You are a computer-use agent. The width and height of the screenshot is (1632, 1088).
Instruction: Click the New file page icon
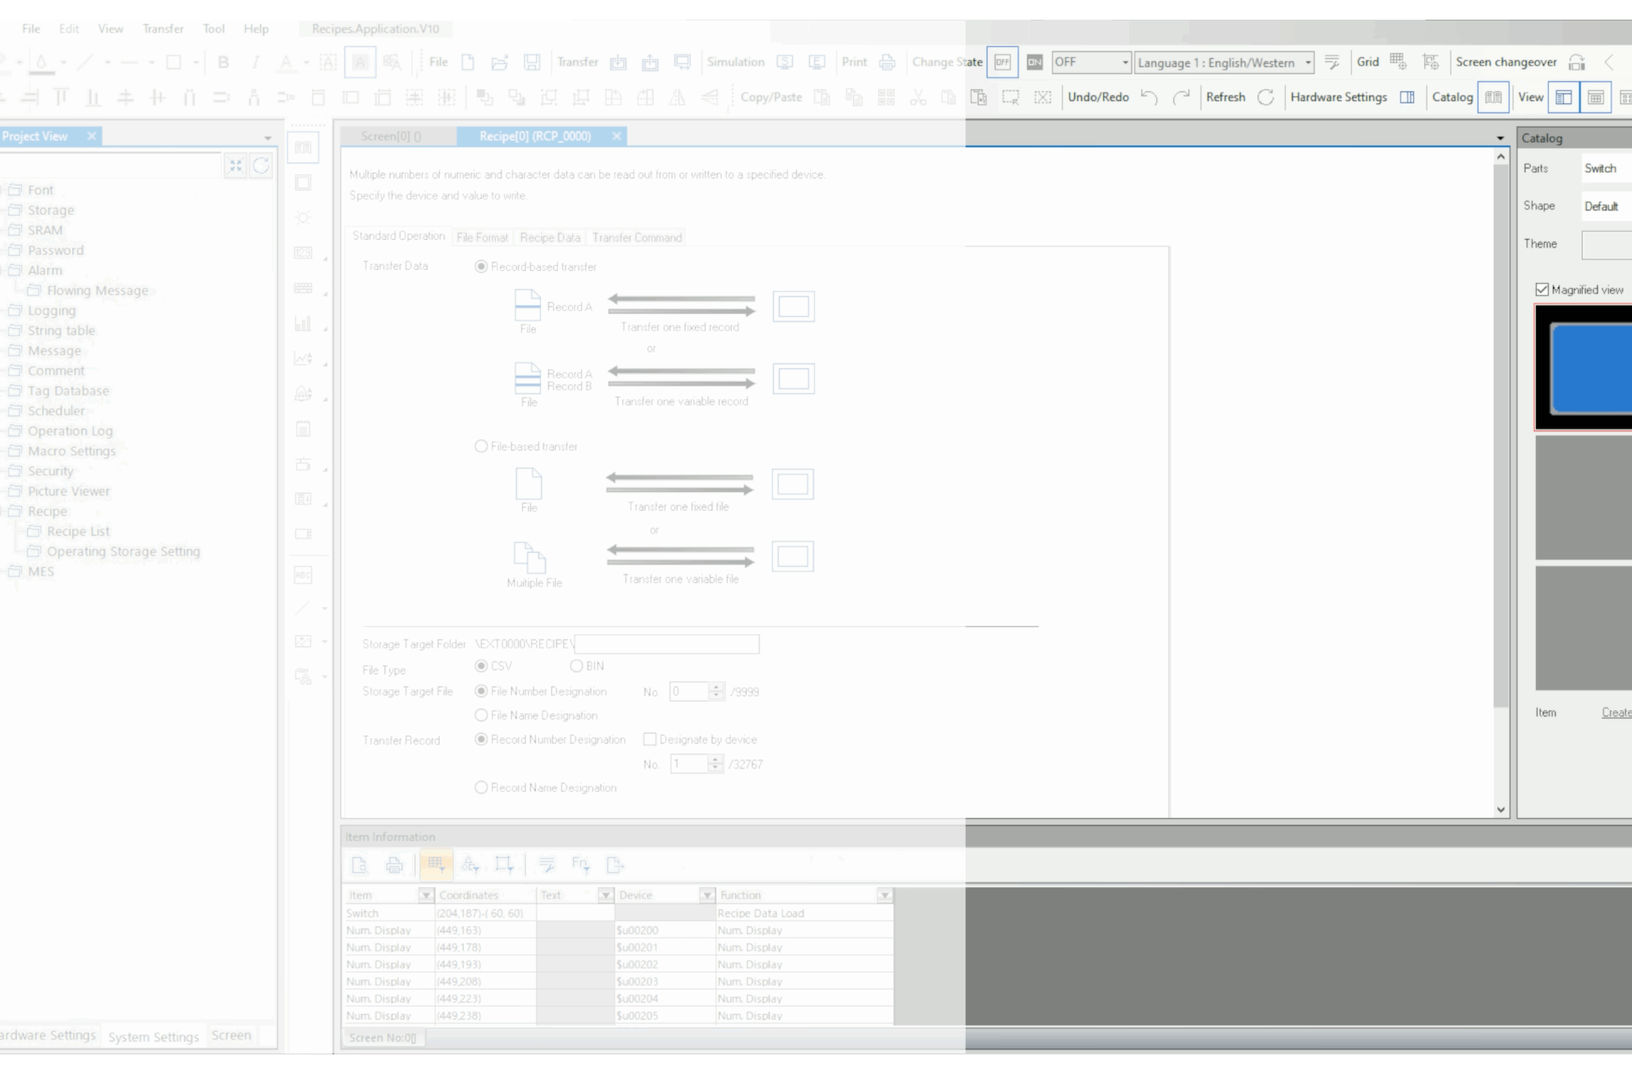click(x=468, y=62)
